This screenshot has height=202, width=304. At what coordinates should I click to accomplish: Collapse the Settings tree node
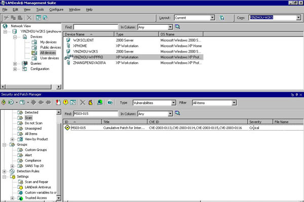4,177
